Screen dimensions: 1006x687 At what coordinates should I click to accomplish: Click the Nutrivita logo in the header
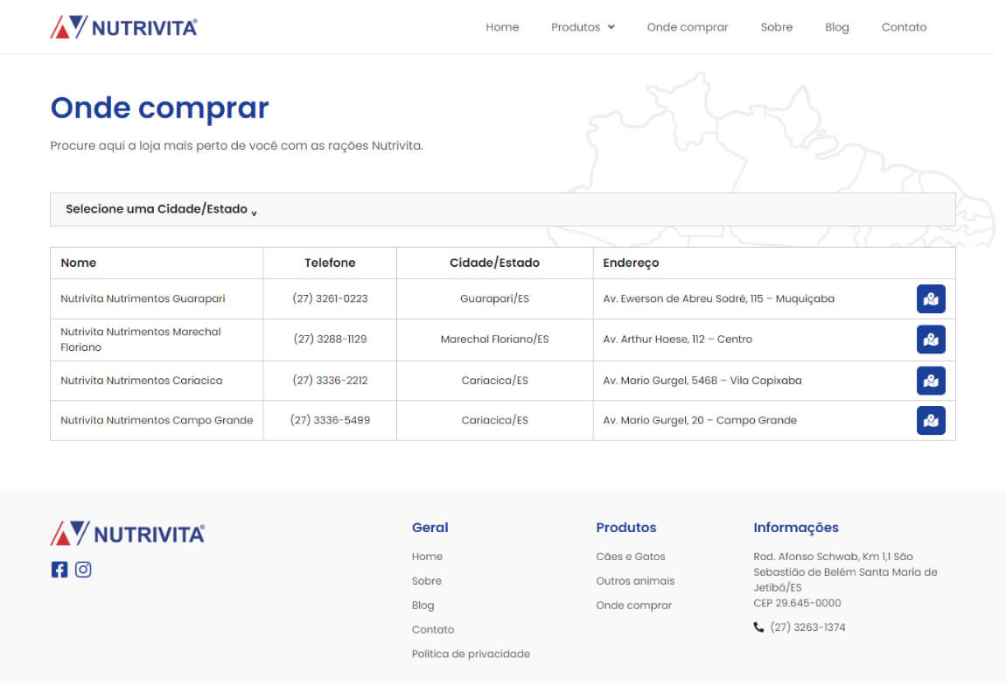[123, 27]
